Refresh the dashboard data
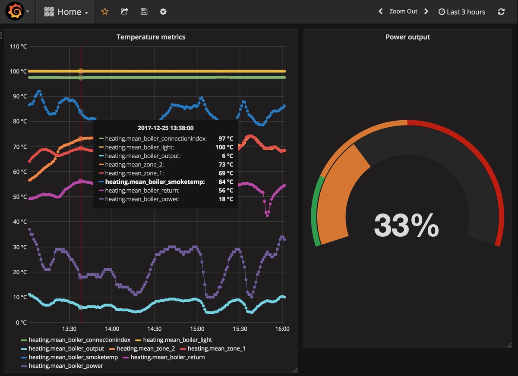This screenshot has width=518, height=376. pyautogui.click(x=501, y=12)
